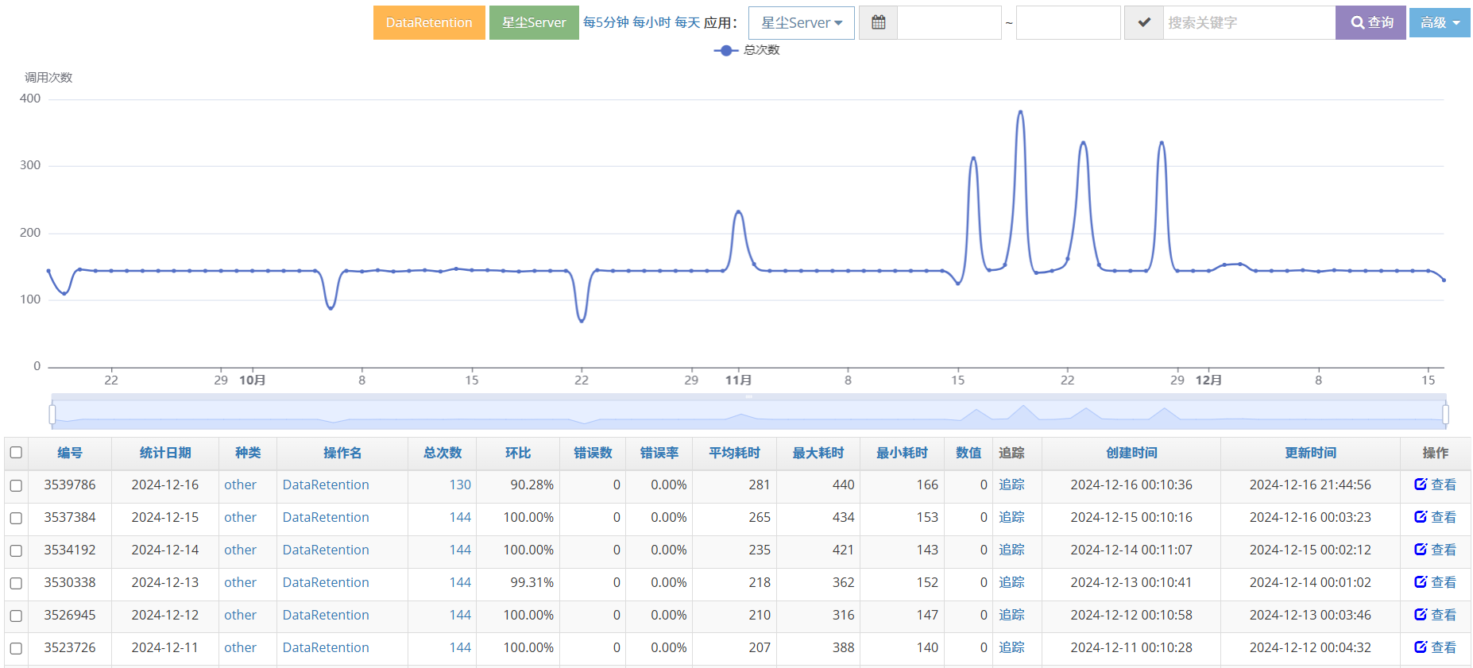1473x668 pixels.
Task: Switch to 每小时 hourly view
Action: [651, 23]
